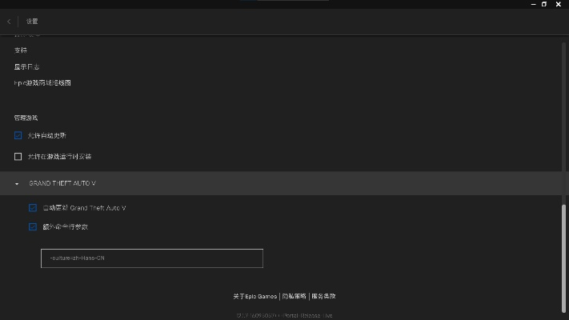
Task: Open 关于Epic Games link
Action: (x=254, y=296)
